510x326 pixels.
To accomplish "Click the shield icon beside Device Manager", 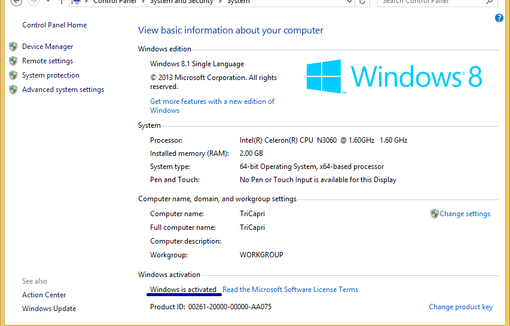I will (x=13, y=47).
